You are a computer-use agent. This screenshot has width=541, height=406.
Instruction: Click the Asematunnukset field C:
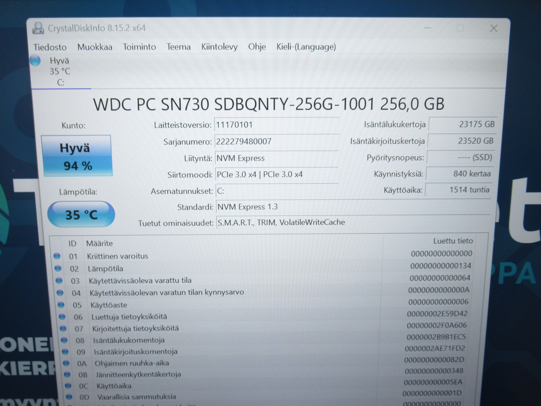pos(277,191)
